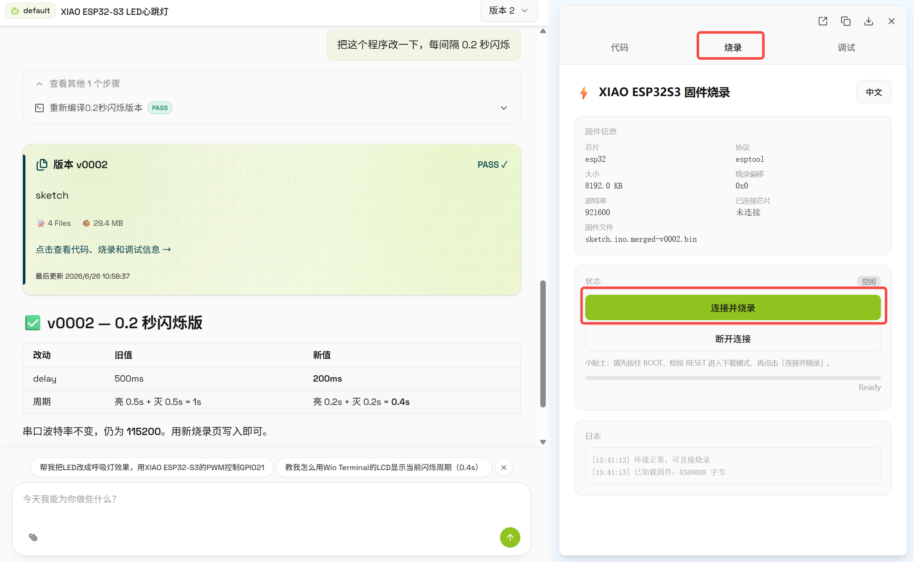Viewport: 914px width, 562px height.
Task: Click the title XIAO ESP32-S3 LED心跳灯
Action: 114,11
